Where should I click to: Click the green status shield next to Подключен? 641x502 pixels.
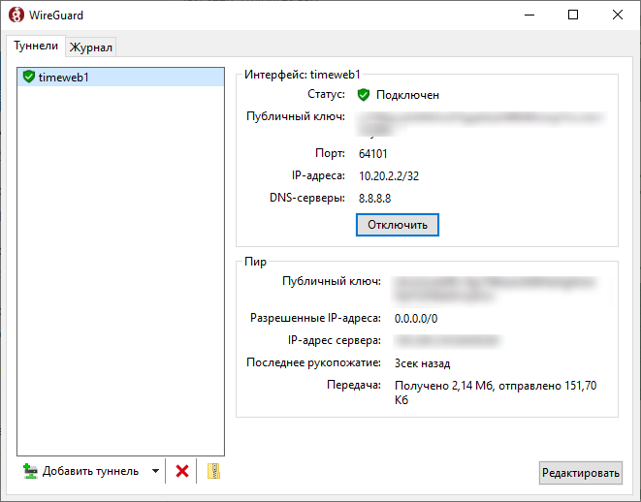click(364, 95)
